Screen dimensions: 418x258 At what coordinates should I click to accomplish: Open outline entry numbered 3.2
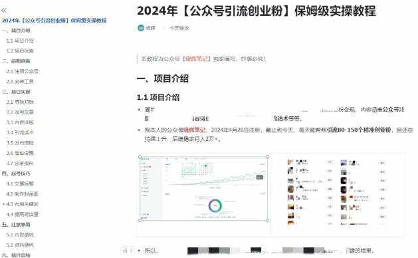(x=20, y=112)
